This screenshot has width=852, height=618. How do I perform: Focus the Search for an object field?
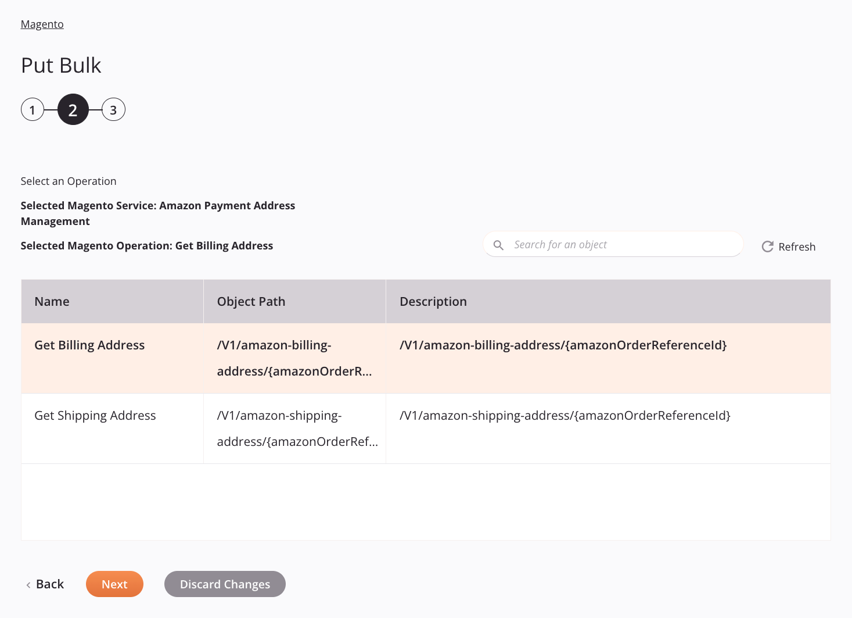pos(613,245)
